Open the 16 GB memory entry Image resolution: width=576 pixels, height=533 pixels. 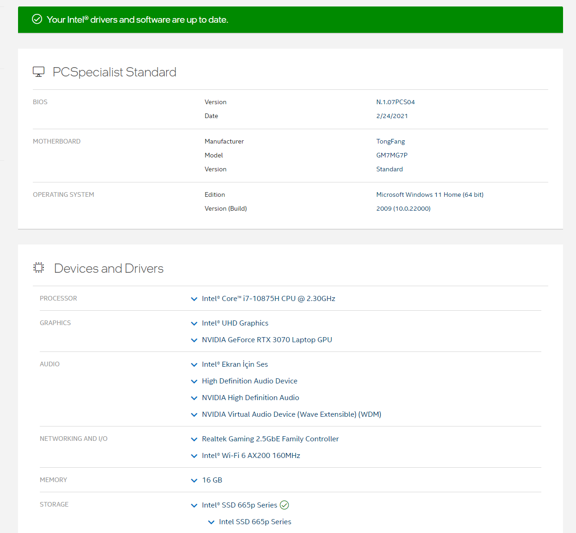click(x=212, y=480)
